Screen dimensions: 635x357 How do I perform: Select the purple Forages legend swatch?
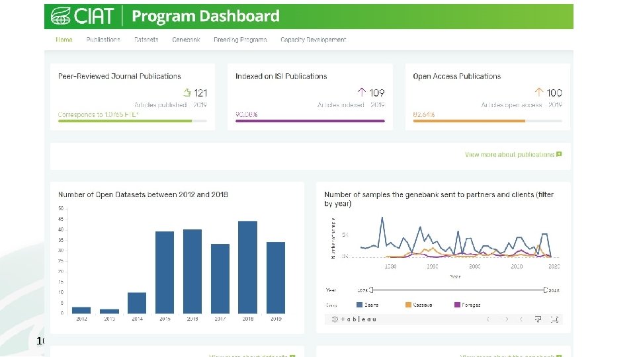(457, 305)
